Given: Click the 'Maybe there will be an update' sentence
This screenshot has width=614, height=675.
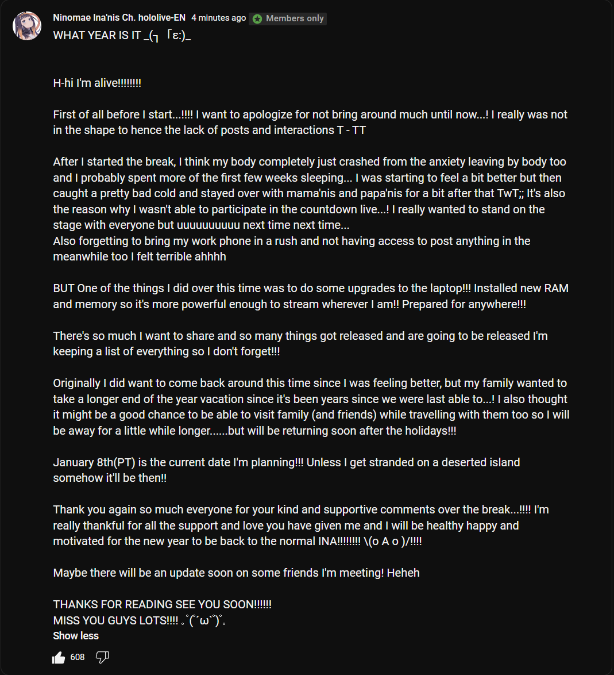Looking at the screenshot, I should tap(236, 573).
